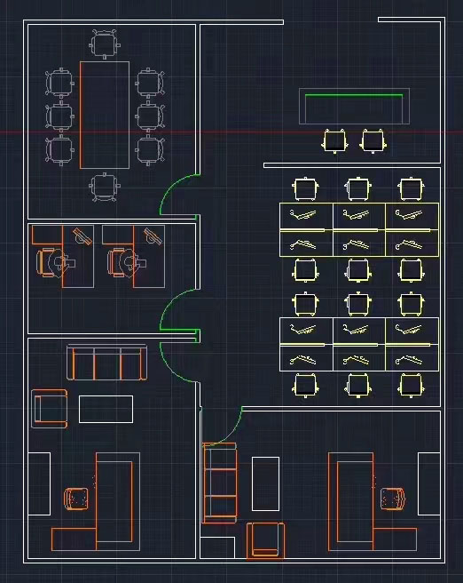Click the vertical sofa in the bottom-right office
The height and width of the screenshot is (583, 463).
coord(220,483)
